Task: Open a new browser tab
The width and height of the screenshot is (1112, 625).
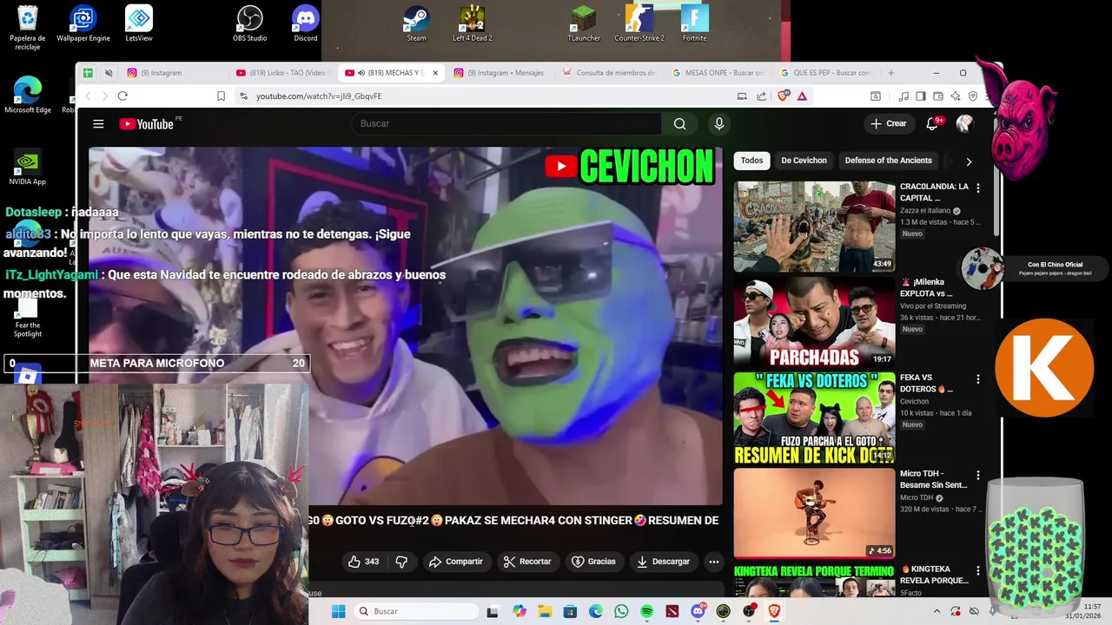Action: click(890, 73)
